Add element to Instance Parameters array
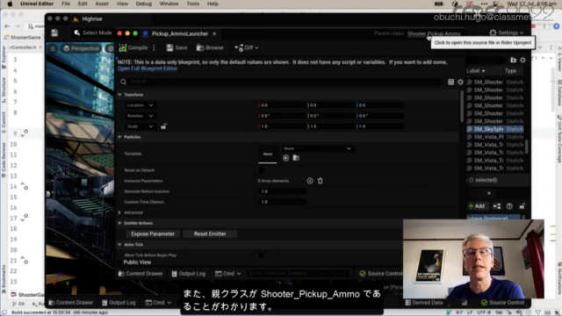The height and width of the screenshot is (316, 562). point(310,181)
